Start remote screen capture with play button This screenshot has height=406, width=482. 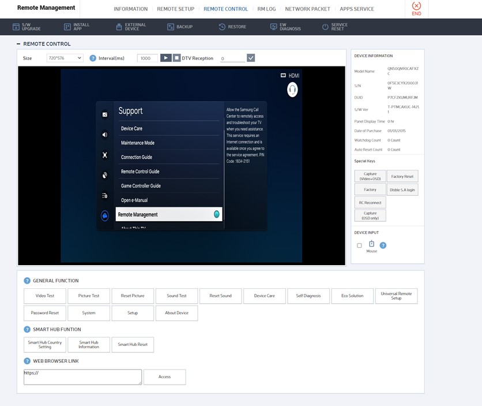point(165,58)
